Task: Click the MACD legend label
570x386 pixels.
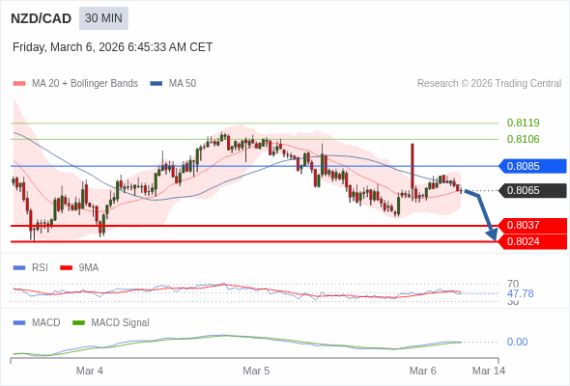Action: pos(46,322)
